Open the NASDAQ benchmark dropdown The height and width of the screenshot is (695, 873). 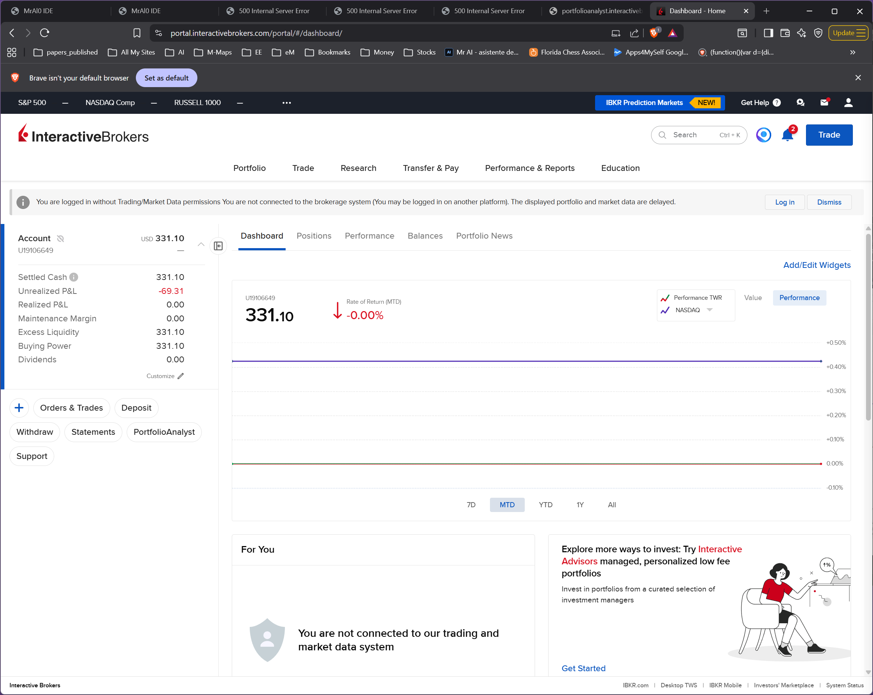click(x=709, y=310)
